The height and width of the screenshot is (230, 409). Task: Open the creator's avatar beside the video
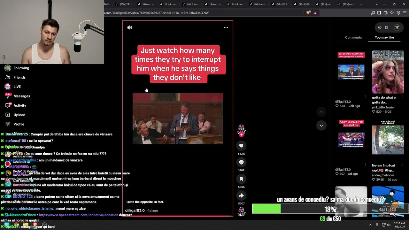pyautogui.click(x=241, y=129)
